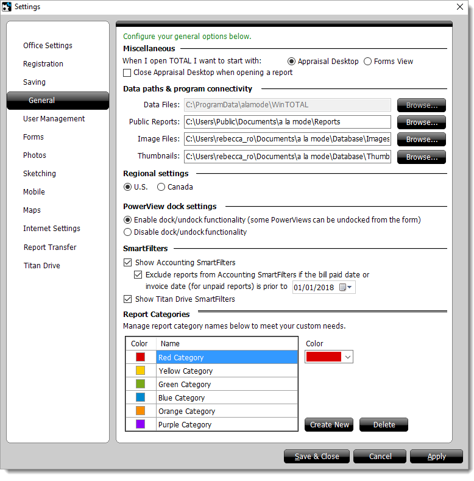Choose Canada regional setting
474x481 pixels.
click(x=161, y=187)
